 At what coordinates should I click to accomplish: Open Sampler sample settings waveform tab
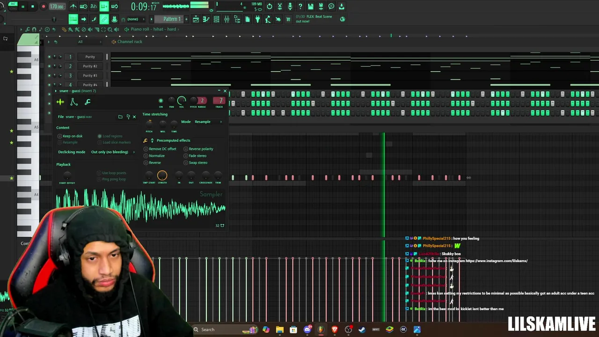click(x=60, y=102)
